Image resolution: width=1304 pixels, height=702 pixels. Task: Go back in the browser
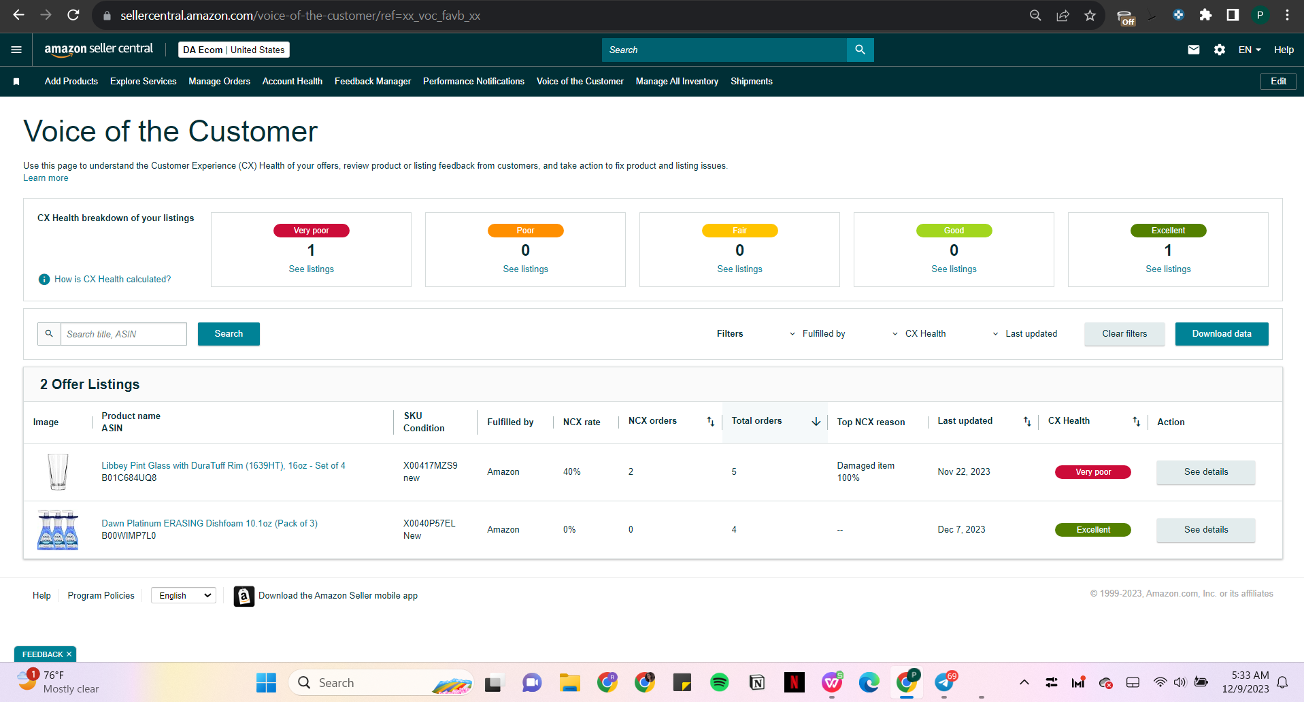18,15
